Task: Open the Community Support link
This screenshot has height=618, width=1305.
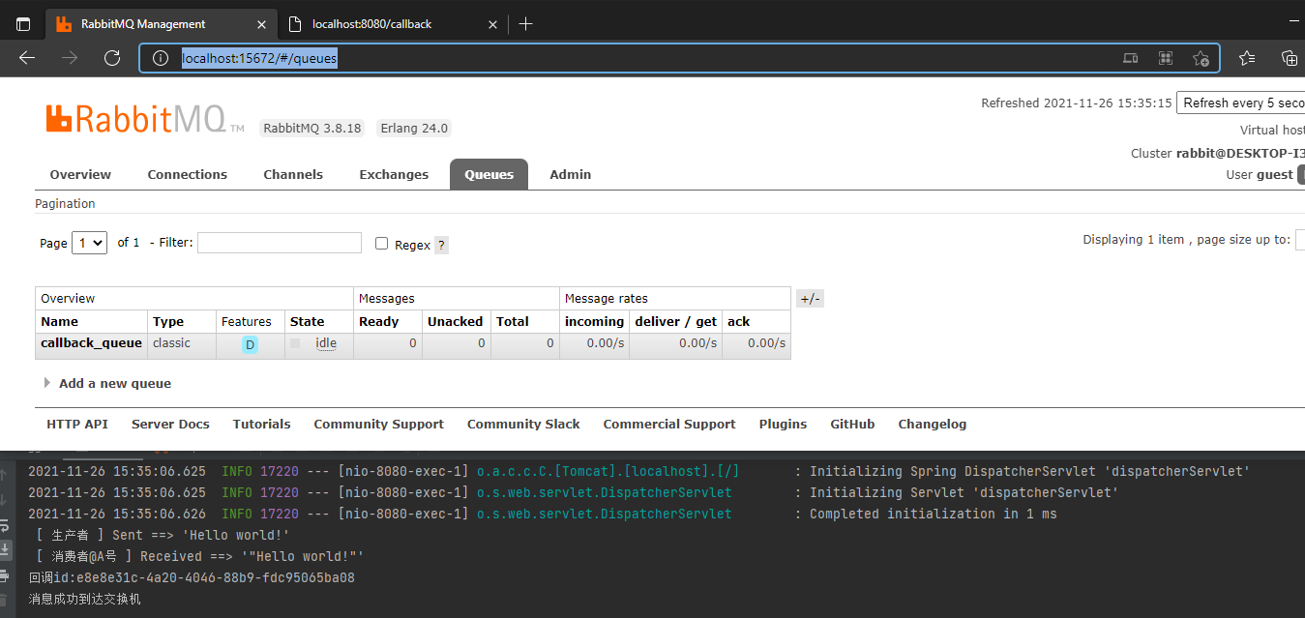Action: pos(378,424)
